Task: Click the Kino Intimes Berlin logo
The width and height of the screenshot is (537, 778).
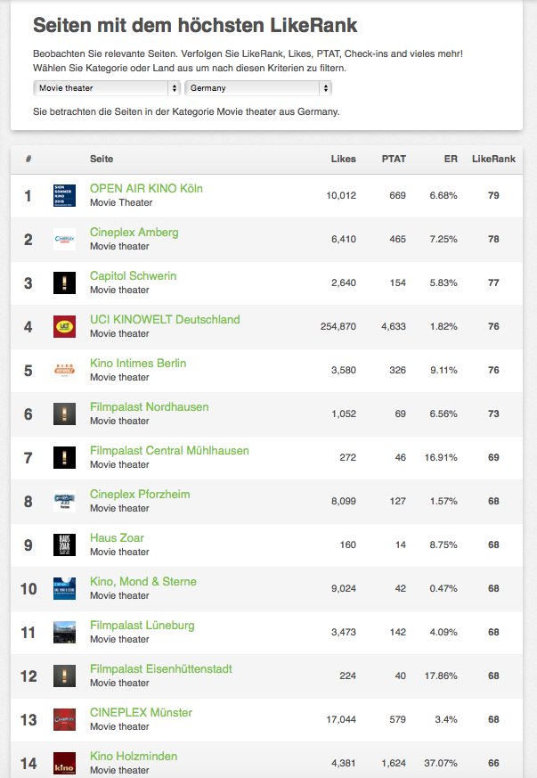Action: click(x=64, y=370)
